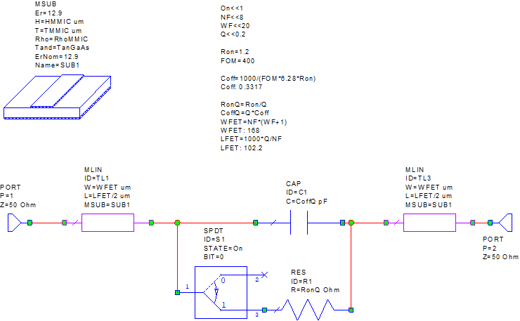This screenshot has width=520, height=321.
Task: Select the LFET: 102.2 output value
Action: (x=241, y=148)
